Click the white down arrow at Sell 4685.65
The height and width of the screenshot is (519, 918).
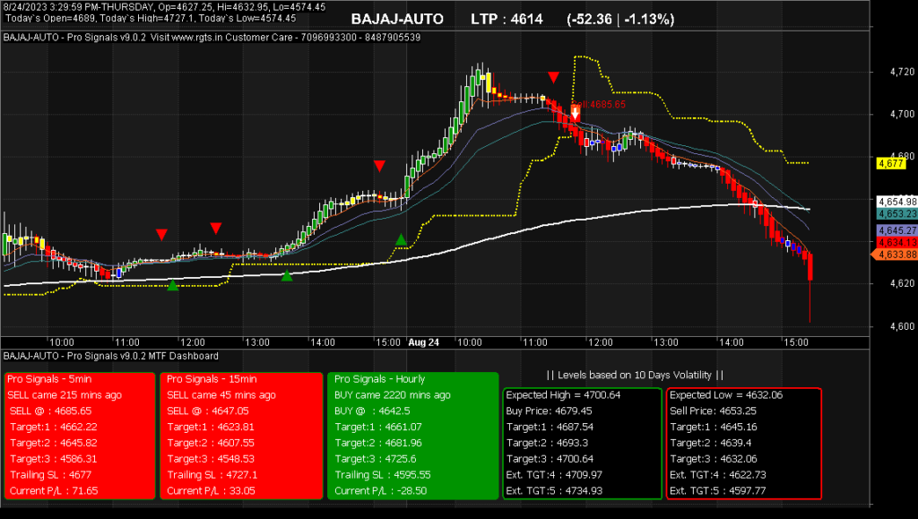click(575, 112)
